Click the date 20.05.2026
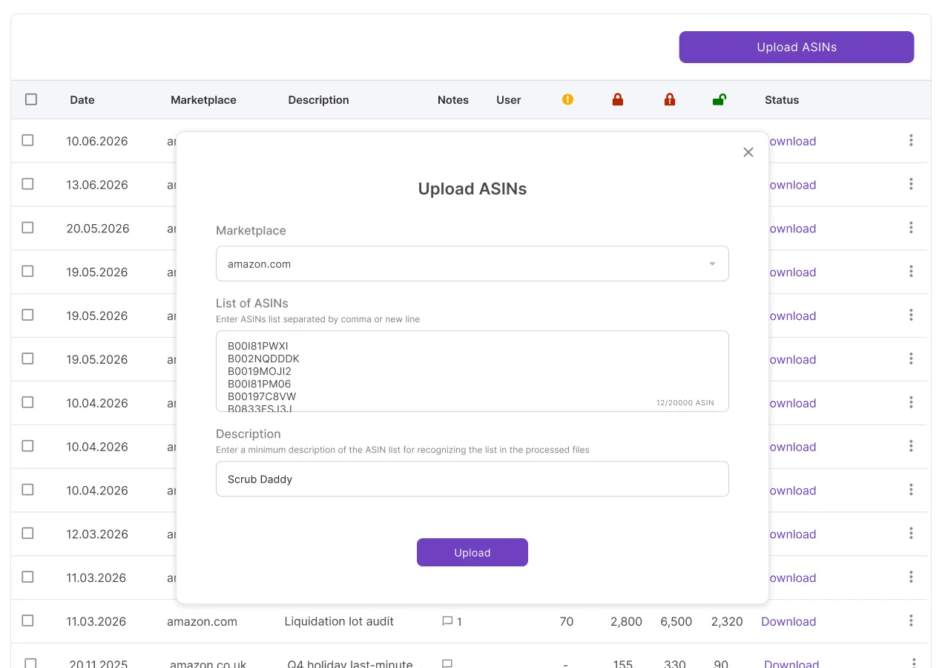 (x=98, y=229)
